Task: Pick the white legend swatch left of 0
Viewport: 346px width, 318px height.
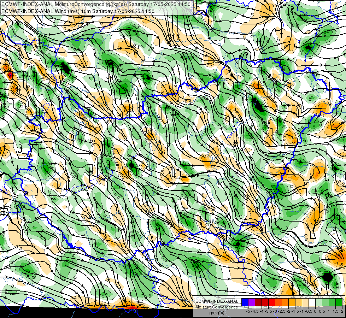Action: click(312, 302)
